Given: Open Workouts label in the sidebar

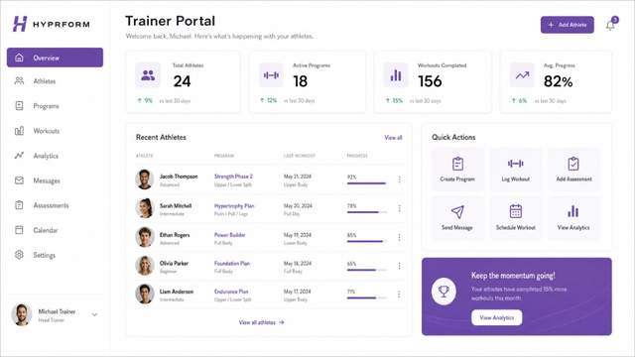Looking at the screenshot, I should click(47, 131).
